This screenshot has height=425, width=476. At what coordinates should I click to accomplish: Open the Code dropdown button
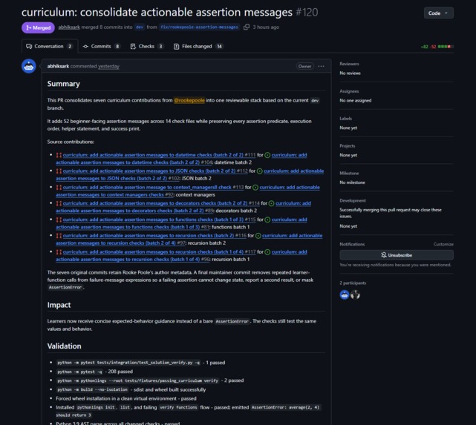[x=438, y=13]
